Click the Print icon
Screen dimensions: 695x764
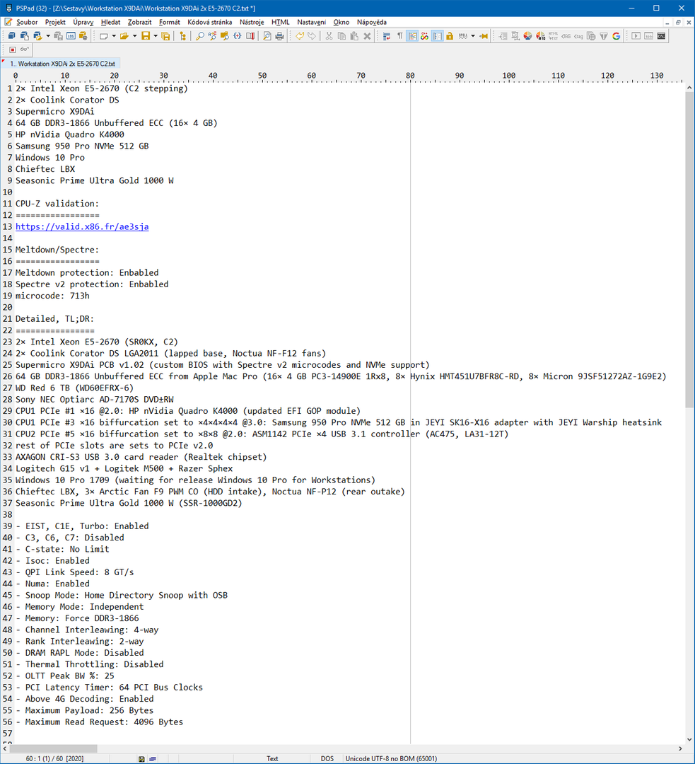(279, 36)
